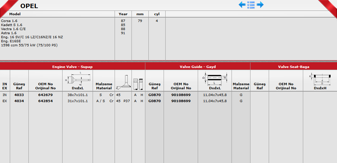Click OEM 90108699 in the EX row

pyautogui.click(x=180, y=101)
